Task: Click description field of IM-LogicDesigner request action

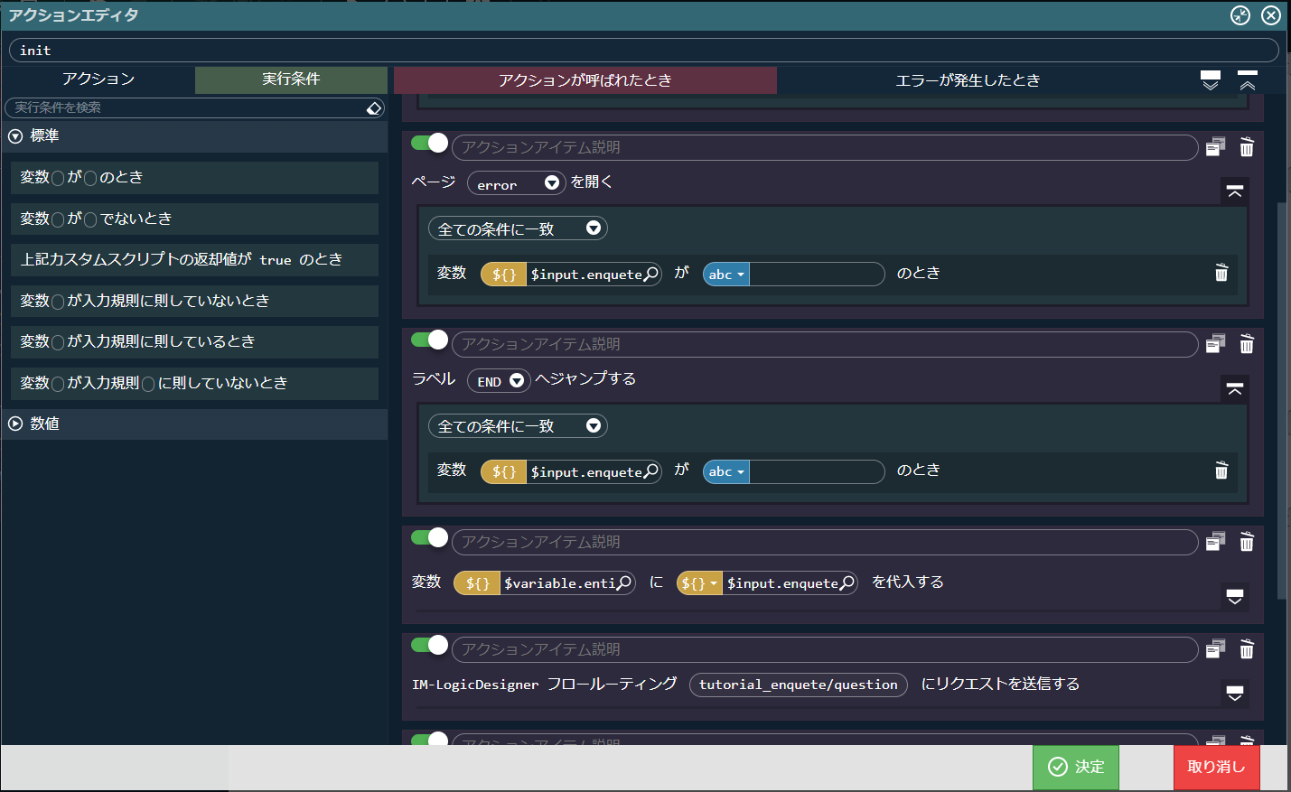Action: 825,649
